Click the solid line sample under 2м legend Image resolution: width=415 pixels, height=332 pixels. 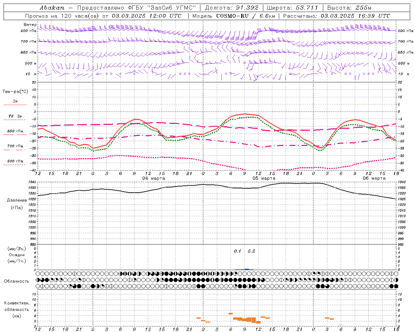coord(15,105)
